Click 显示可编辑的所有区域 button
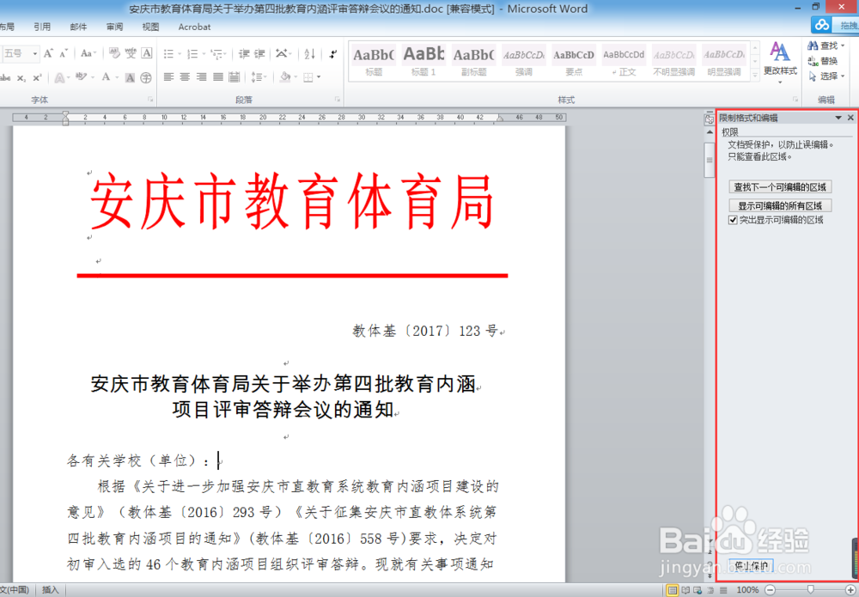Viewport: 859px width, 597px height. click(782, 205)
